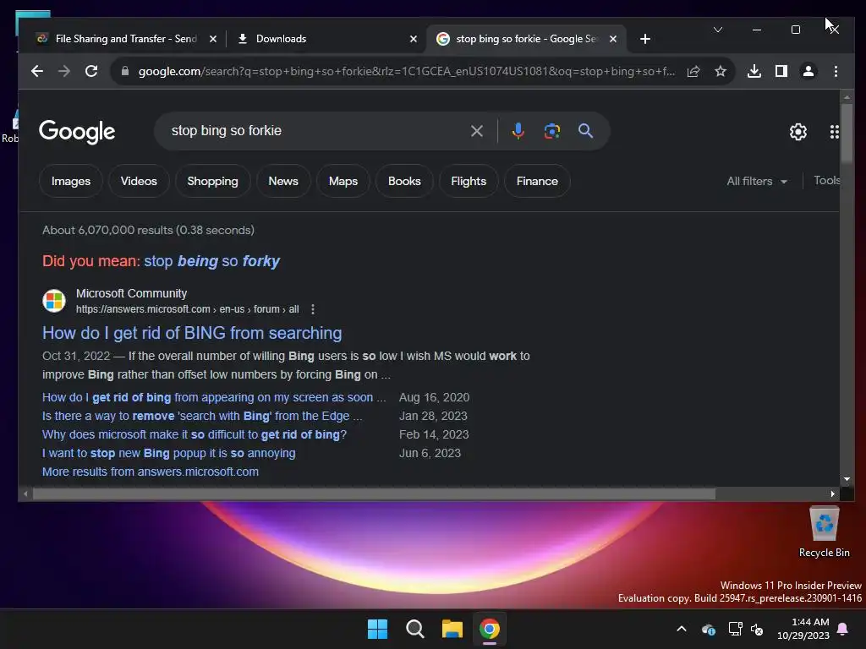Open Recycle Bin on the desktop

[x=824, y=532]
